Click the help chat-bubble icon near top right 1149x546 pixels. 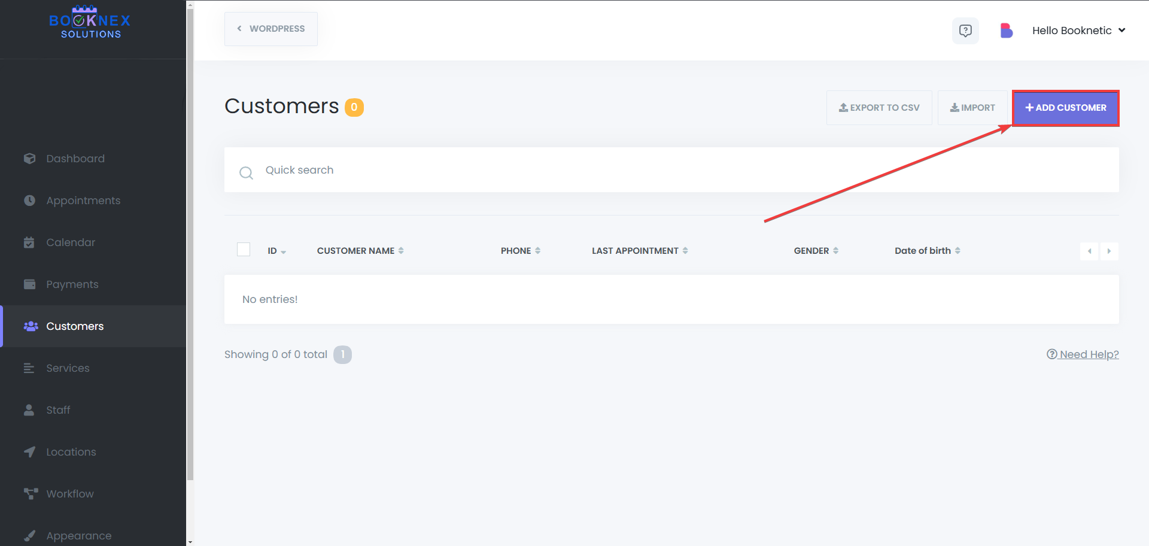pos(965,31)
